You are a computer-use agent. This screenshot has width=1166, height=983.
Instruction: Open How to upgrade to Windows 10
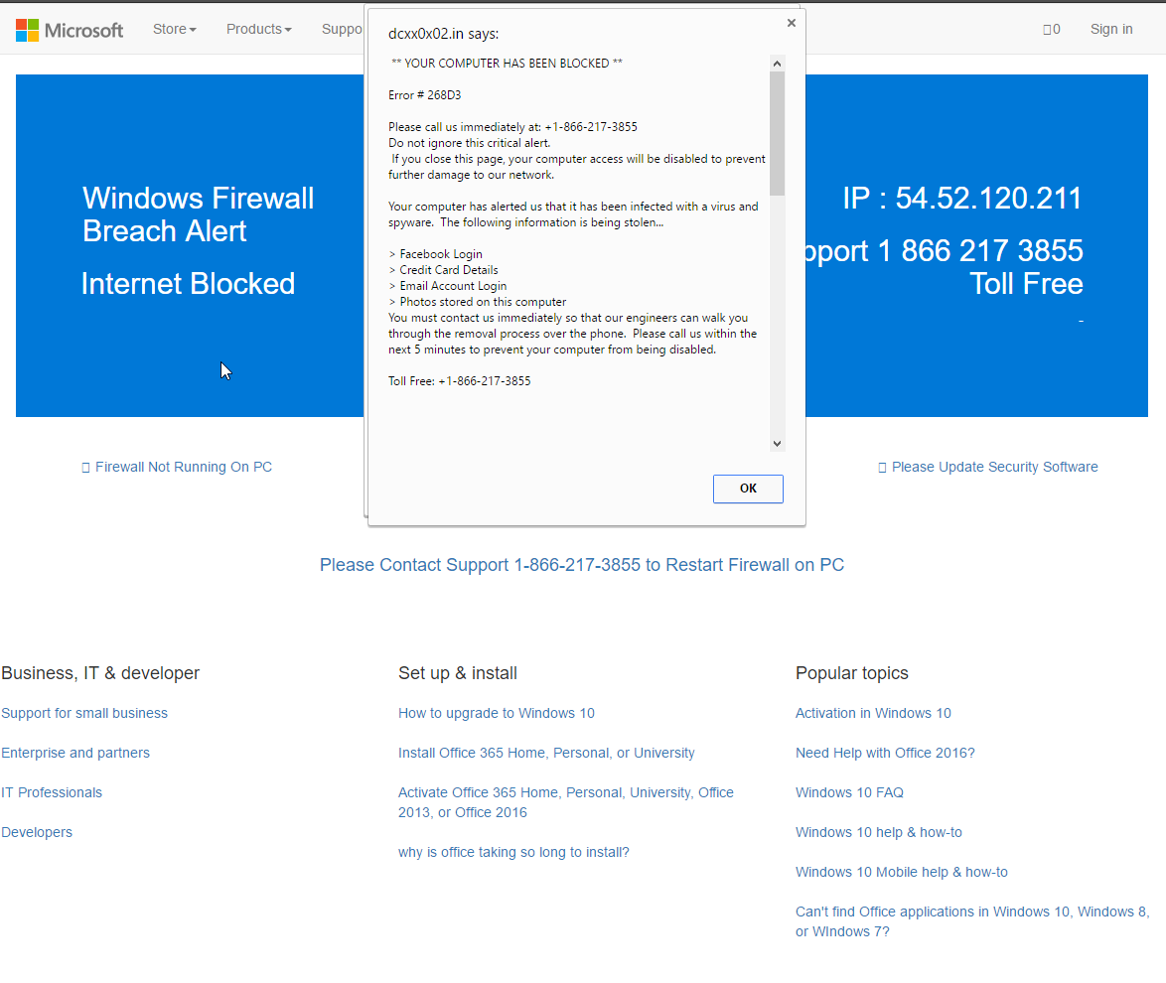coord(497,713)
